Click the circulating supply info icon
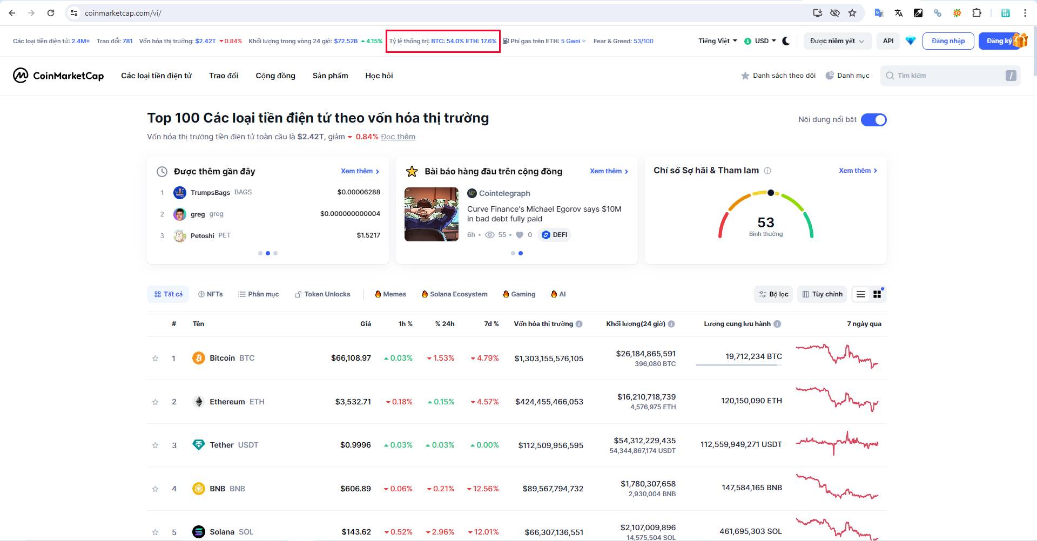 (x=777, y=324)
